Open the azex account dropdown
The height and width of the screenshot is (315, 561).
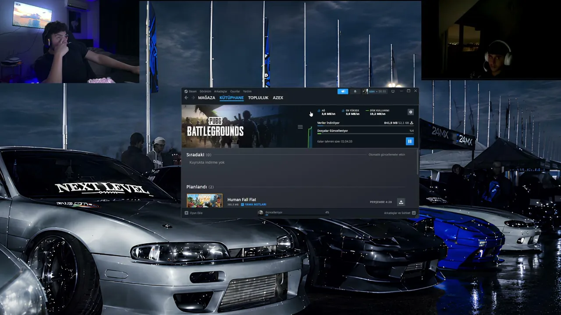pyautogui.click(x=375, y=91)
